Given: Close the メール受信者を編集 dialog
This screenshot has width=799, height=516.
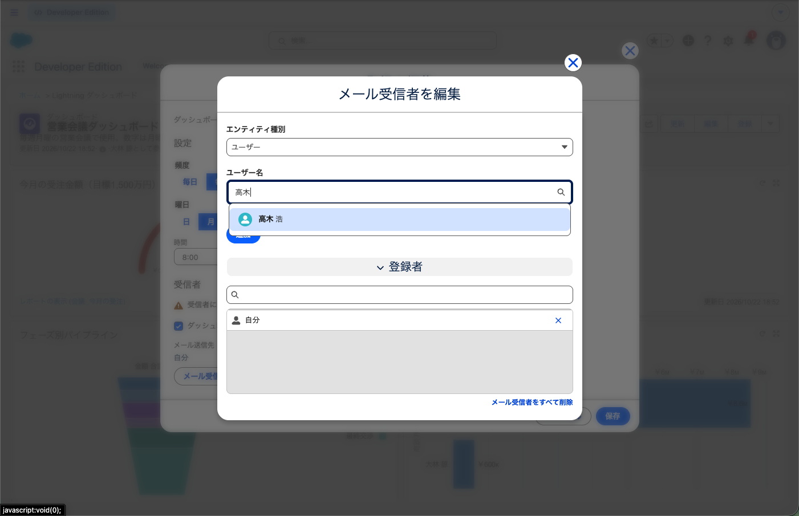Looking at the screenshot, I should [573, 63].
